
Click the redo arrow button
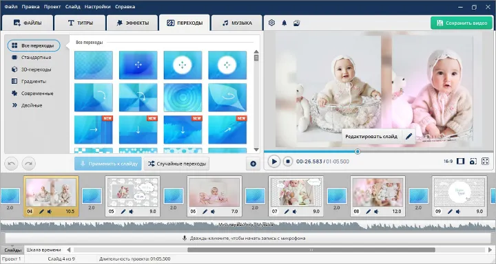click(x=29, y=164)
